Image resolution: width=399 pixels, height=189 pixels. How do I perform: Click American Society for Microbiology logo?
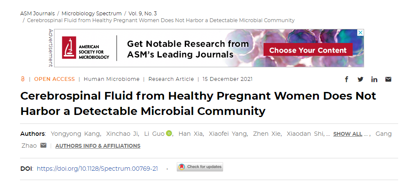[x=86, y=48]
